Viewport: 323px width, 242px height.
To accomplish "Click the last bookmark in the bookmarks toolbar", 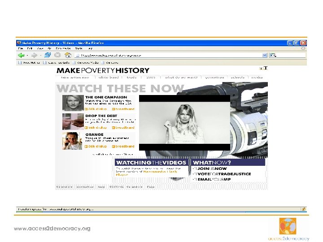I will click(x=110, y=63).
